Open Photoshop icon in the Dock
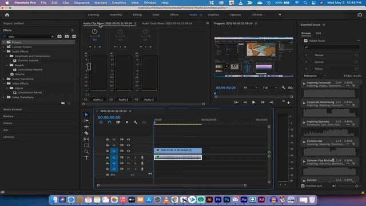Viewport: 366px width, 206px height. coord(226,200)
